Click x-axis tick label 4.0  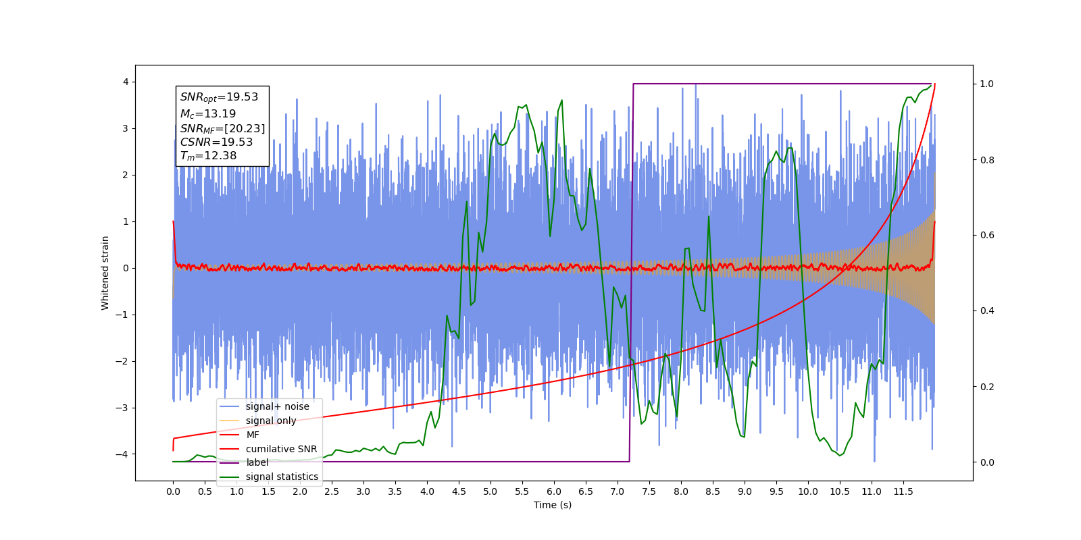click(427, 491)
